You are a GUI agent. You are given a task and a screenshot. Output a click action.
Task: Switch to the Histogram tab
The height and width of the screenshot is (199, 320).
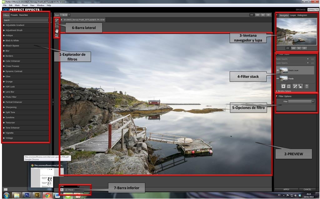click(302, 15)
